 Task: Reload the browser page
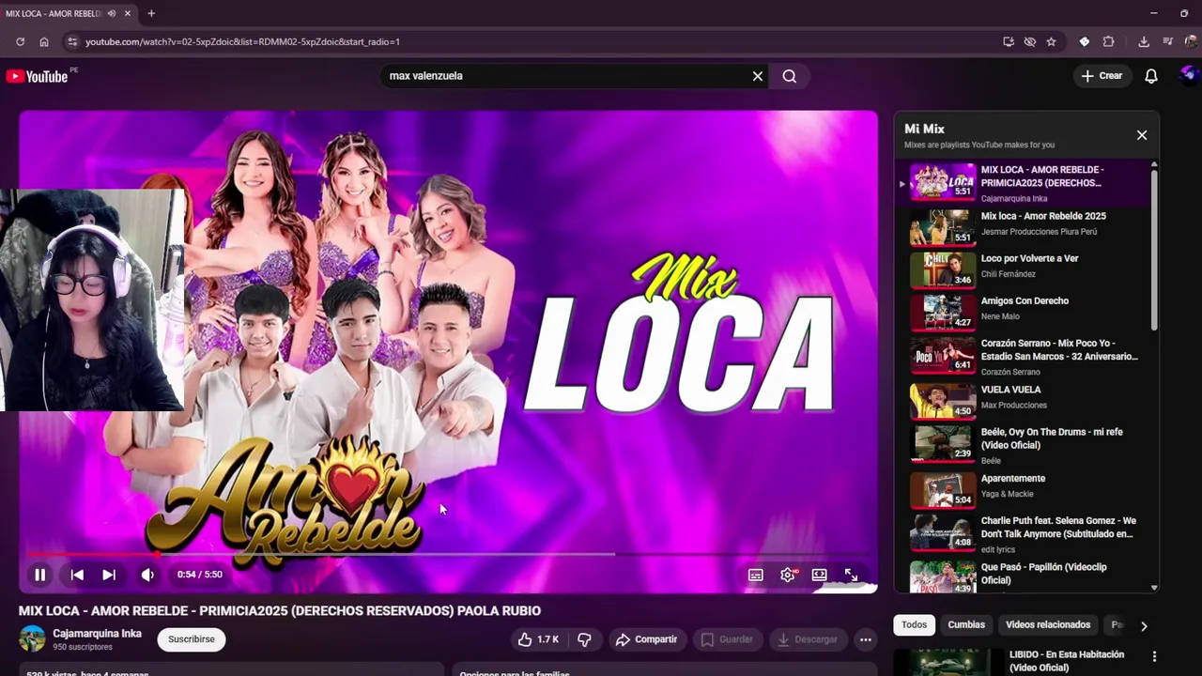tap(20, 41)
